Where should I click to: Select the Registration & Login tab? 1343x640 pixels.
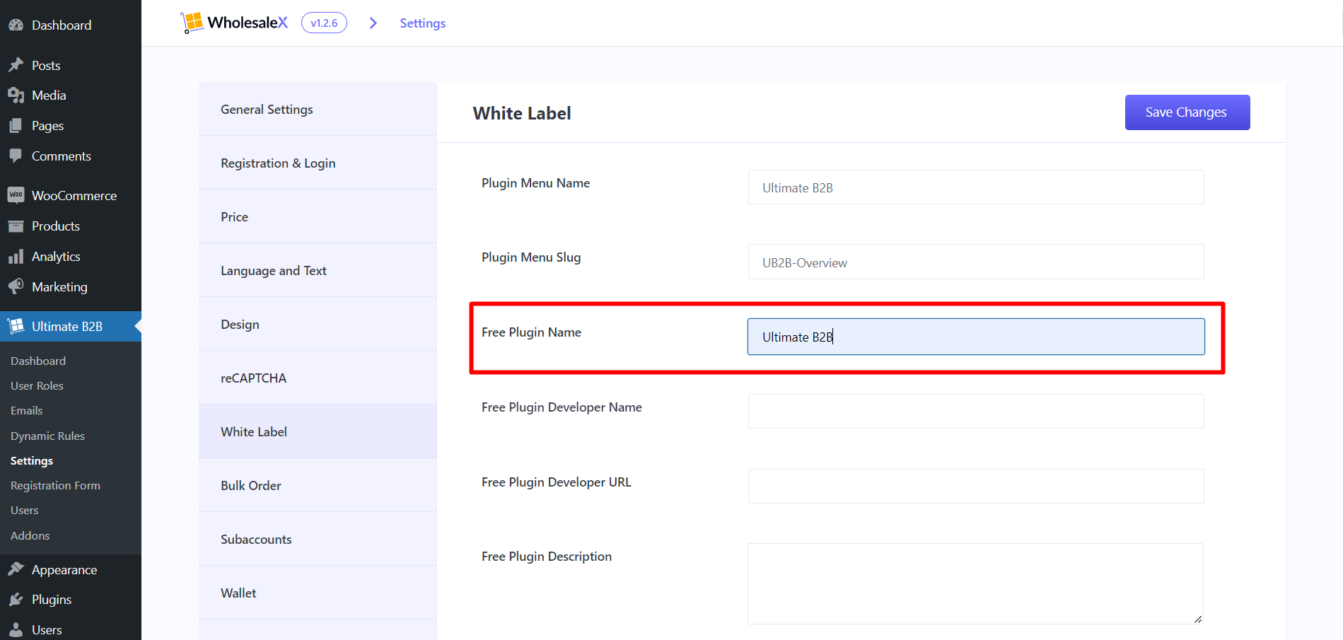318,163
